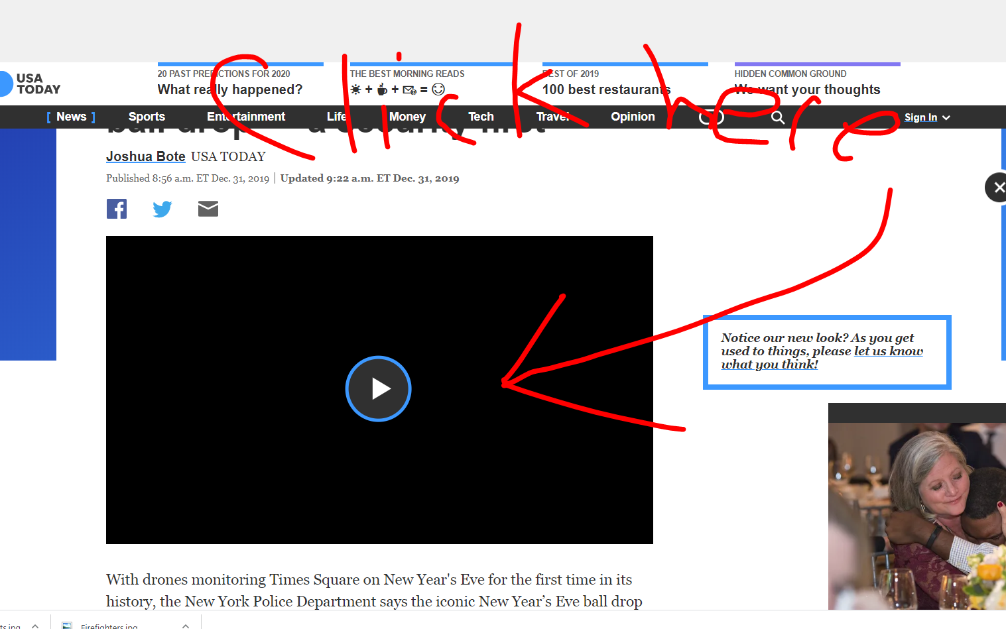Dismiss the side panel with X button

point(997,188)
